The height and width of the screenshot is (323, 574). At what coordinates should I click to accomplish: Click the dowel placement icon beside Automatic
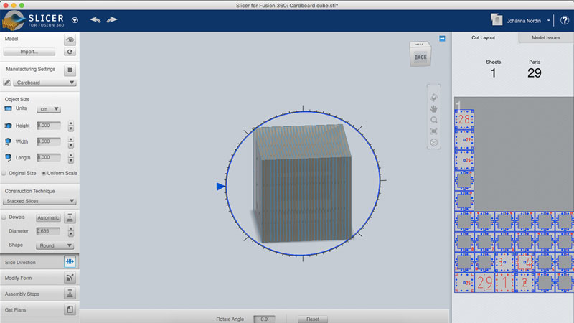pyautogui.click(x=70, y=217)
